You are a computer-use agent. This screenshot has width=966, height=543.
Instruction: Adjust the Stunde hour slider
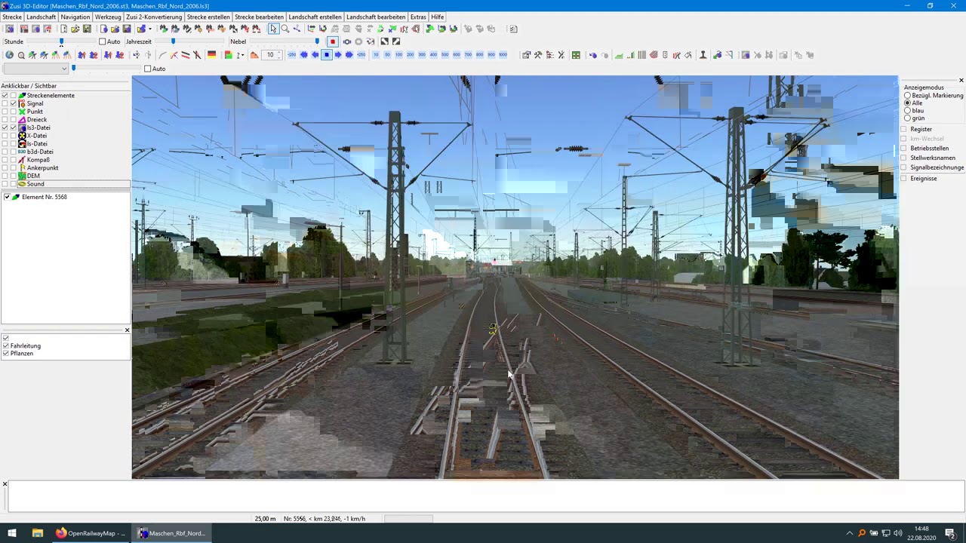[62, 41]
